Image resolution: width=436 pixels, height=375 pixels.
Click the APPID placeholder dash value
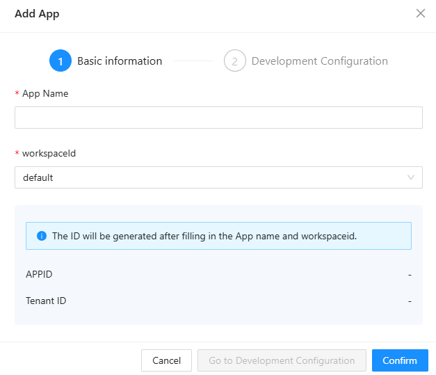[410, 274]
